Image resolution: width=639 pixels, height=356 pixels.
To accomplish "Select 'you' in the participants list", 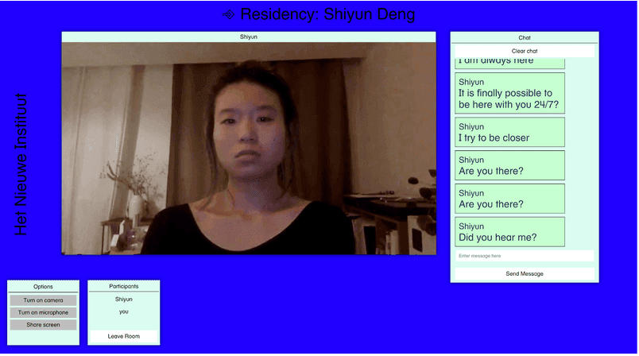I will (x=123, y=311).
